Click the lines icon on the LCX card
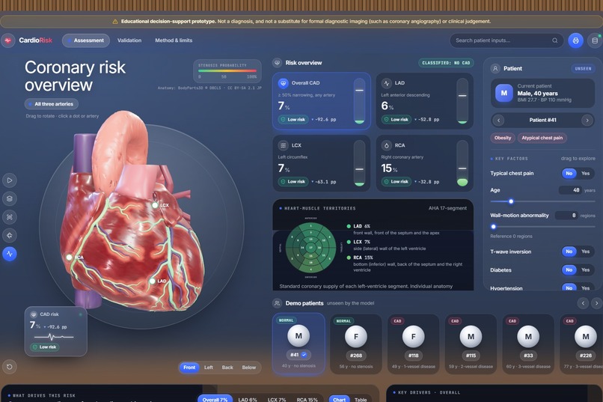This screenshot has width=603, height=402. click(x=283, y=145)
